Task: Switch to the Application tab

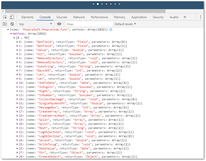Action: click(x=139, y=17)
